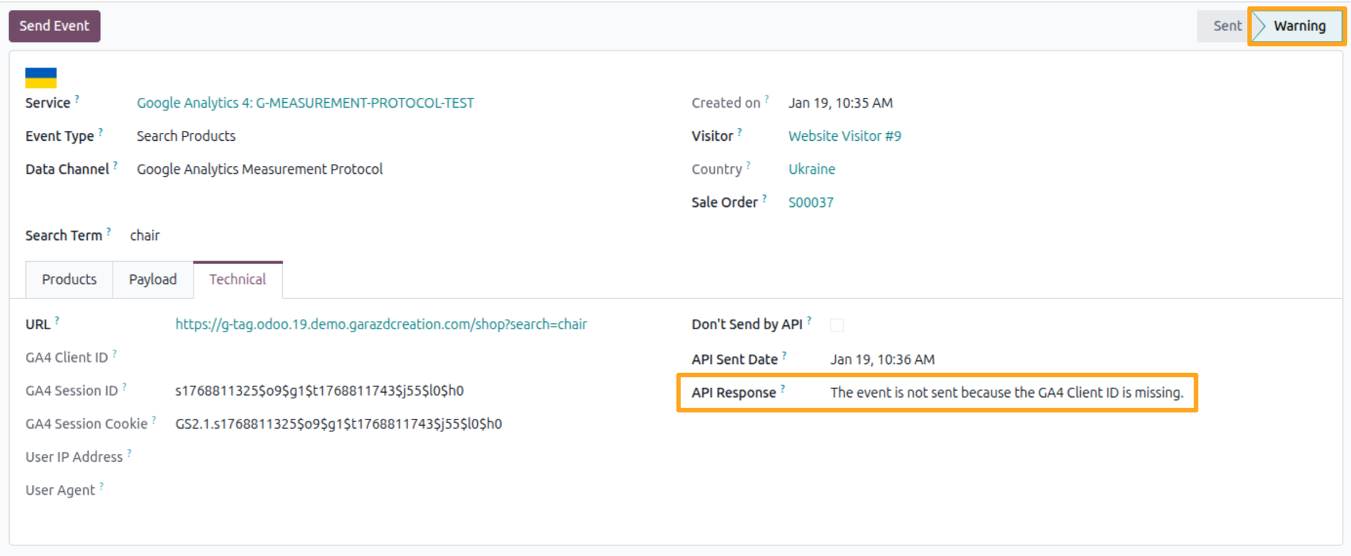Screen dimensions: 1351x556
Task: Open the Ukraine country link
Action: [811, 169]
